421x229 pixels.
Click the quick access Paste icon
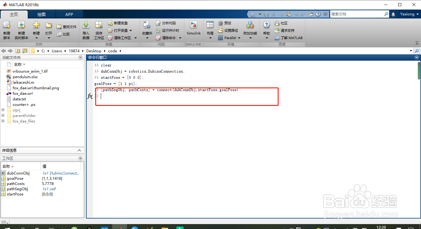288,14
